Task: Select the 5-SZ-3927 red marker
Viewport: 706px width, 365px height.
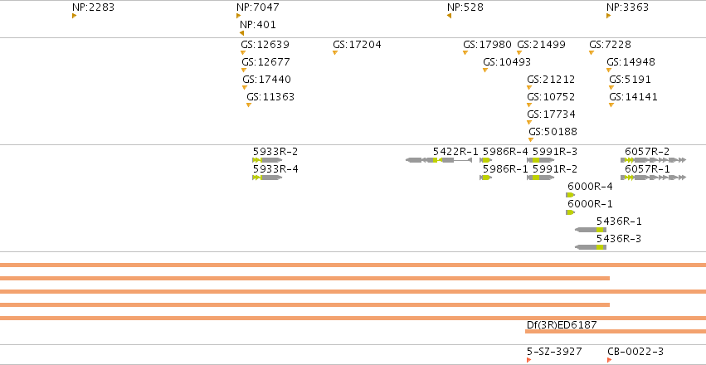Action: (x=529, y=360)
